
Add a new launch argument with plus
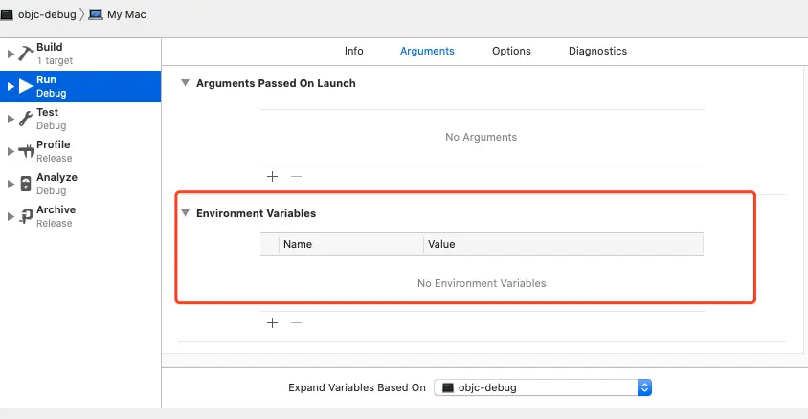(272, 176)
